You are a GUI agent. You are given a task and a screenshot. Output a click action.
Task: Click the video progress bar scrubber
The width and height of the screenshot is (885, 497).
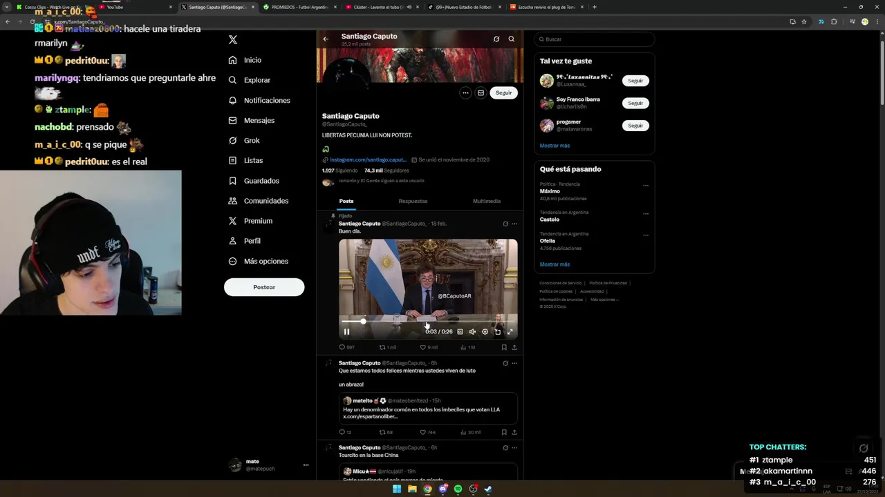click(x=363, y=321)
